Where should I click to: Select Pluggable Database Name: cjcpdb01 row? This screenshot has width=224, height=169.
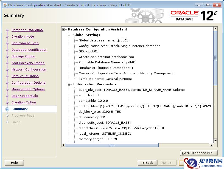click(107, 62)
